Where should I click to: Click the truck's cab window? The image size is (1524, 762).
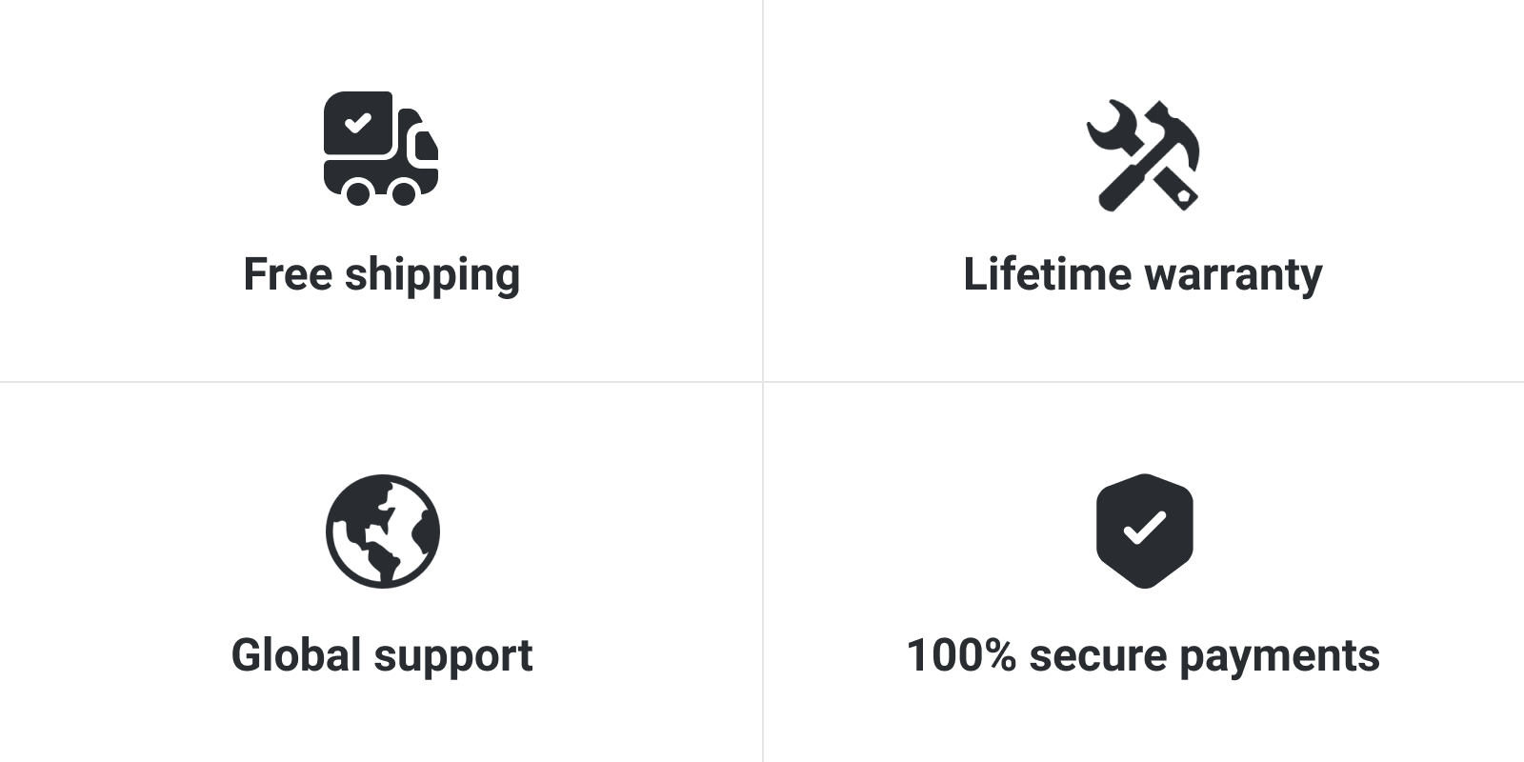[x=426, y=146]
